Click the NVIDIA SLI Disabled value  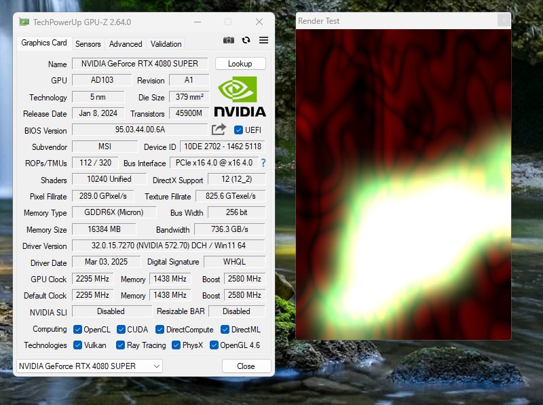coord(112,311)
